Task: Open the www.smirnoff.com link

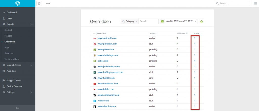Action: pyautogui.click(x=107, y=38)
